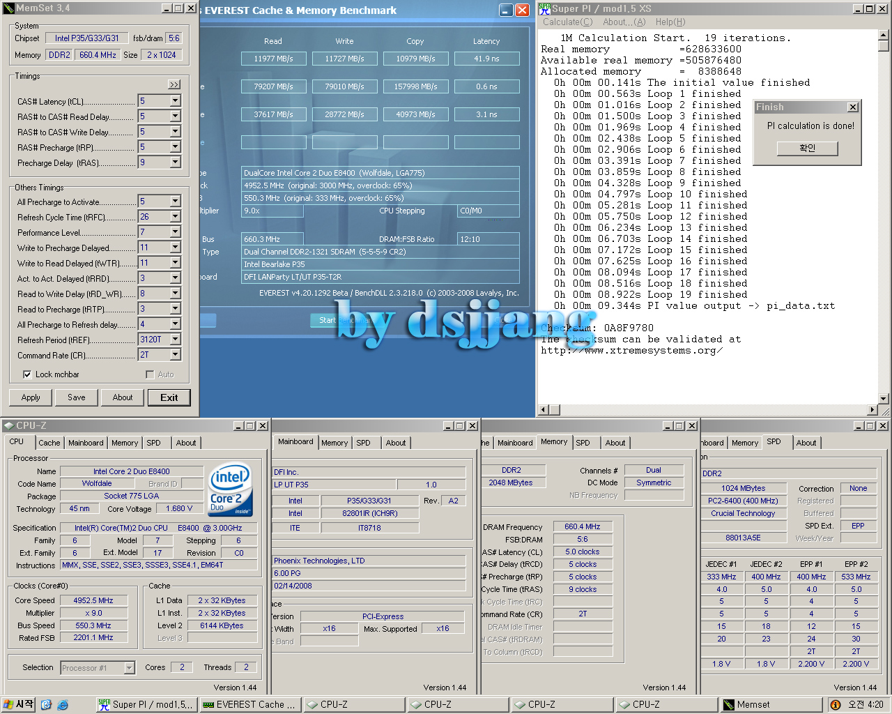Open the Precharge Delay (tRAS) dropdown
The width and height of the screenshot is (892, 714).
click(x=175, y=162)
